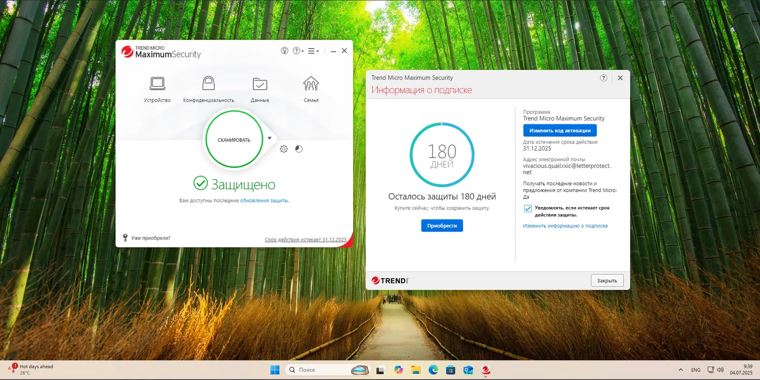Open the Изменить информацию о подписке link
760x380 pixels.
coord(566,226)
